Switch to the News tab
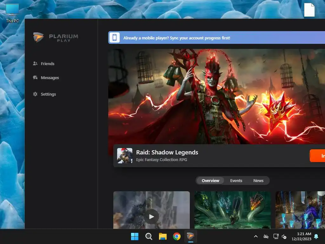The width and height of the screenshot is (325, 244). pyautogui.click(x=258, y=180)
